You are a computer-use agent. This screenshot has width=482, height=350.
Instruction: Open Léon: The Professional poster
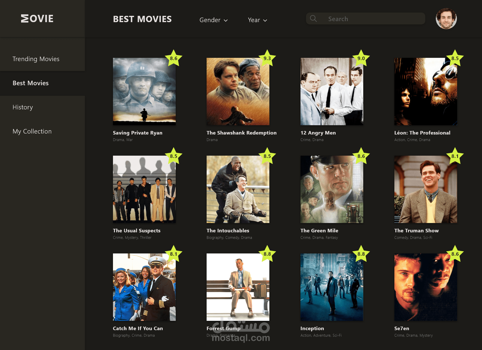pyautogui.click(x=426, y=92)
